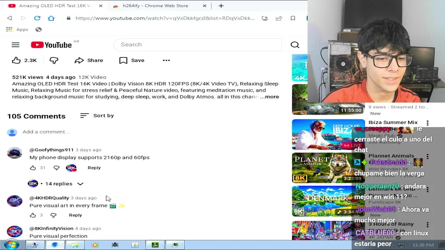
Task: Expand the 14 replies thread
Action: [x=56, y=184]
